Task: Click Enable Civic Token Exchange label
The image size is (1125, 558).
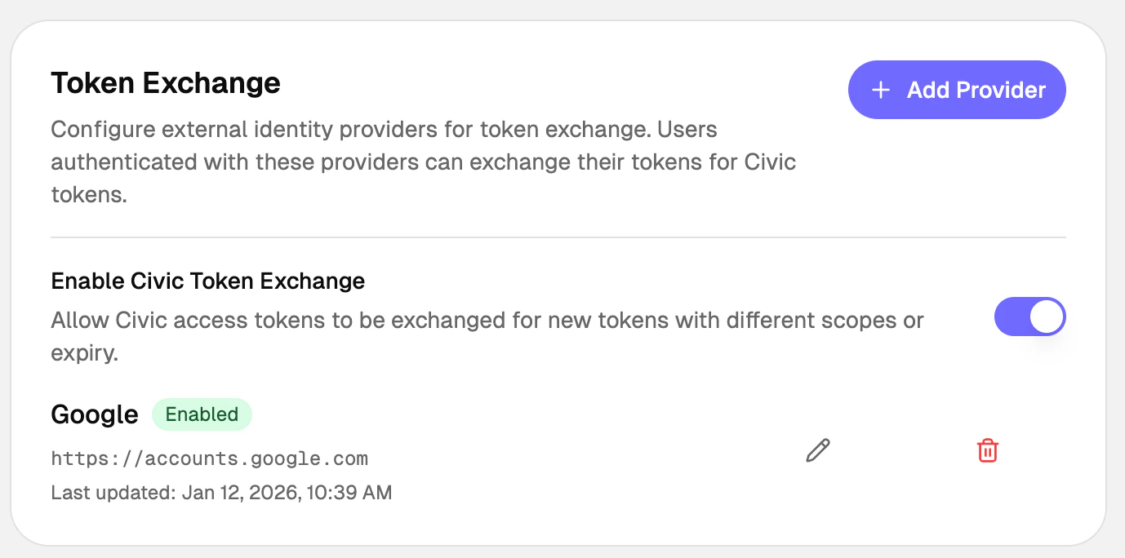Action: click(207, 281)
